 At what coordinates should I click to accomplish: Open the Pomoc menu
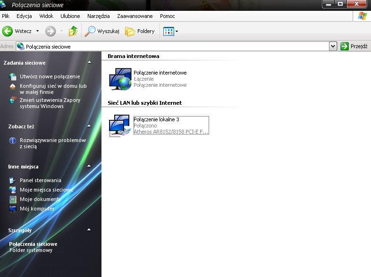[167, 16]
